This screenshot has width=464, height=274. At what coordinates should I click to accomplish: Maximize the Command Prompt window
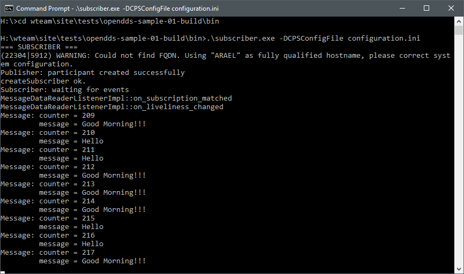426,8
